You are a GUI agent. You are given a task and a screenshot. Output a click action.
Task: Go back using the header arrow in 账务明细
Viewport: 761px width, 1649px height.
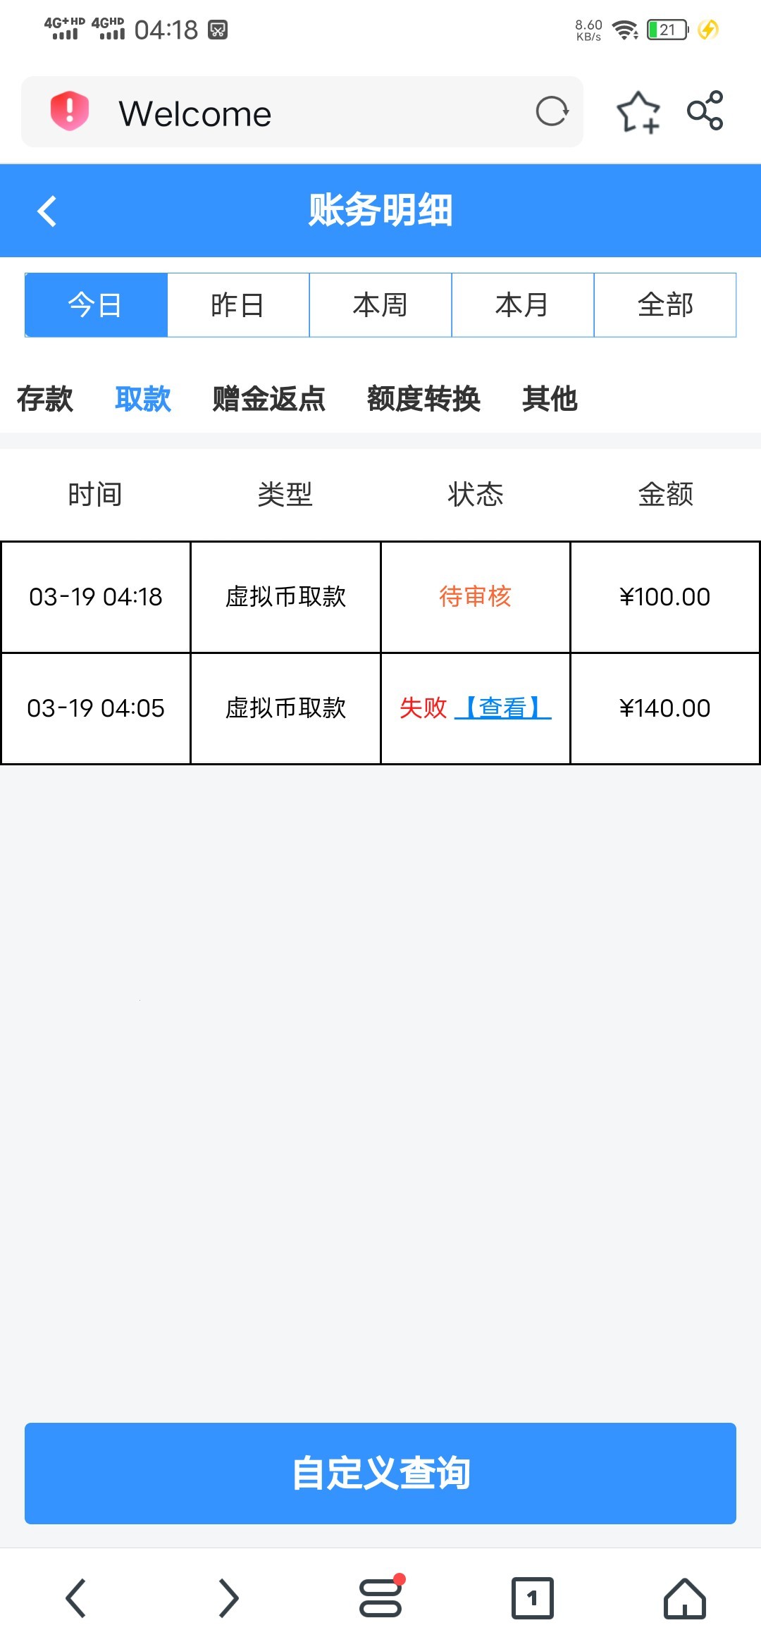tap(47, 211)
